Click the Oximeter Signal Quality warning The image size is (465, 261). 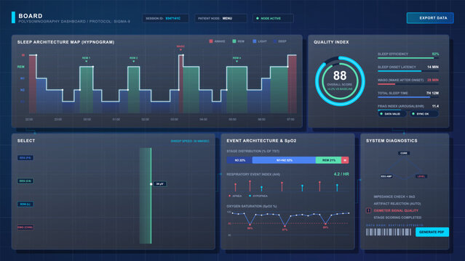click(396, 211)
